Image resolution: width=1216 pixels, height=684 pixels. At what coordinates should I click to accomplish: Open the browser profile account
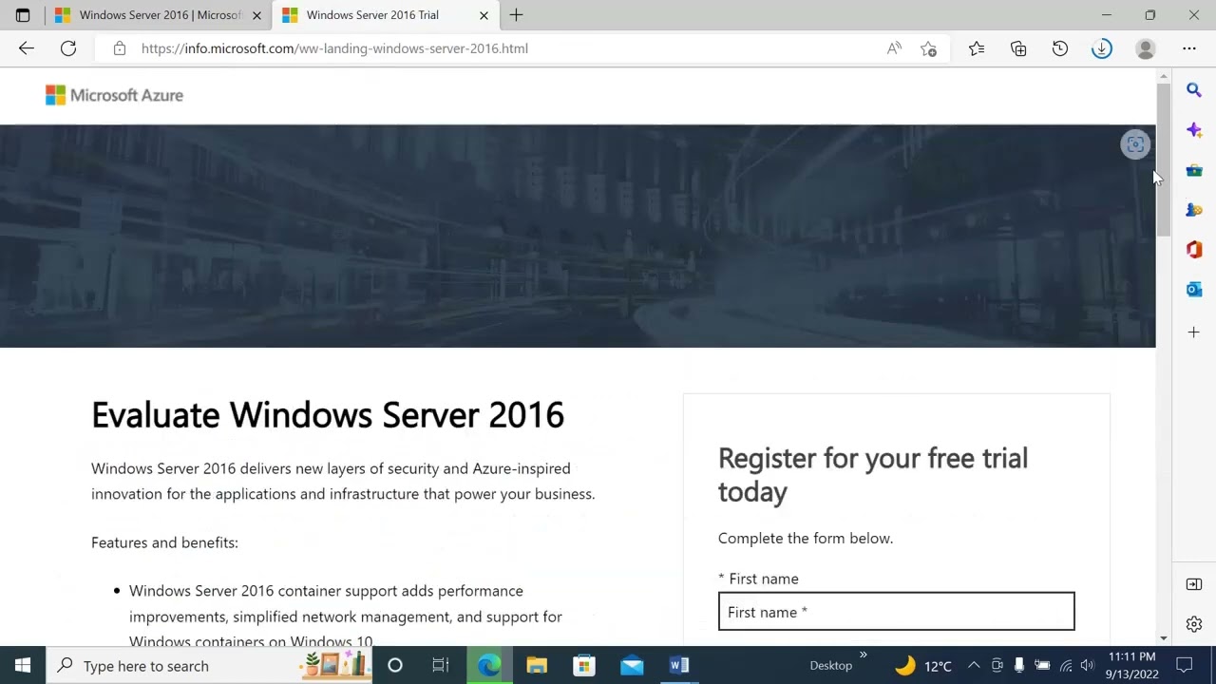[x=1146, y=48]
